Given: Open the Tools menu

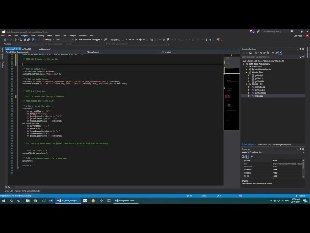Looking at the screenshot, I should coord(57,35).
